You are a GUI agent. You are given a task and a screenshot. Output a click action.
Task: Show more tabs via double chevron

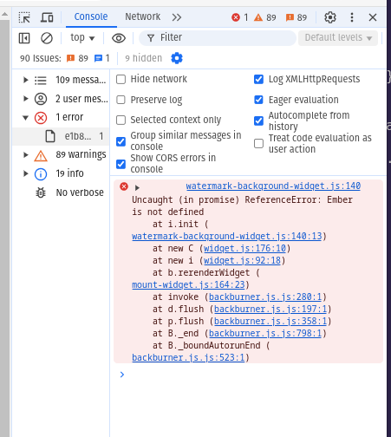coord(177,17)
